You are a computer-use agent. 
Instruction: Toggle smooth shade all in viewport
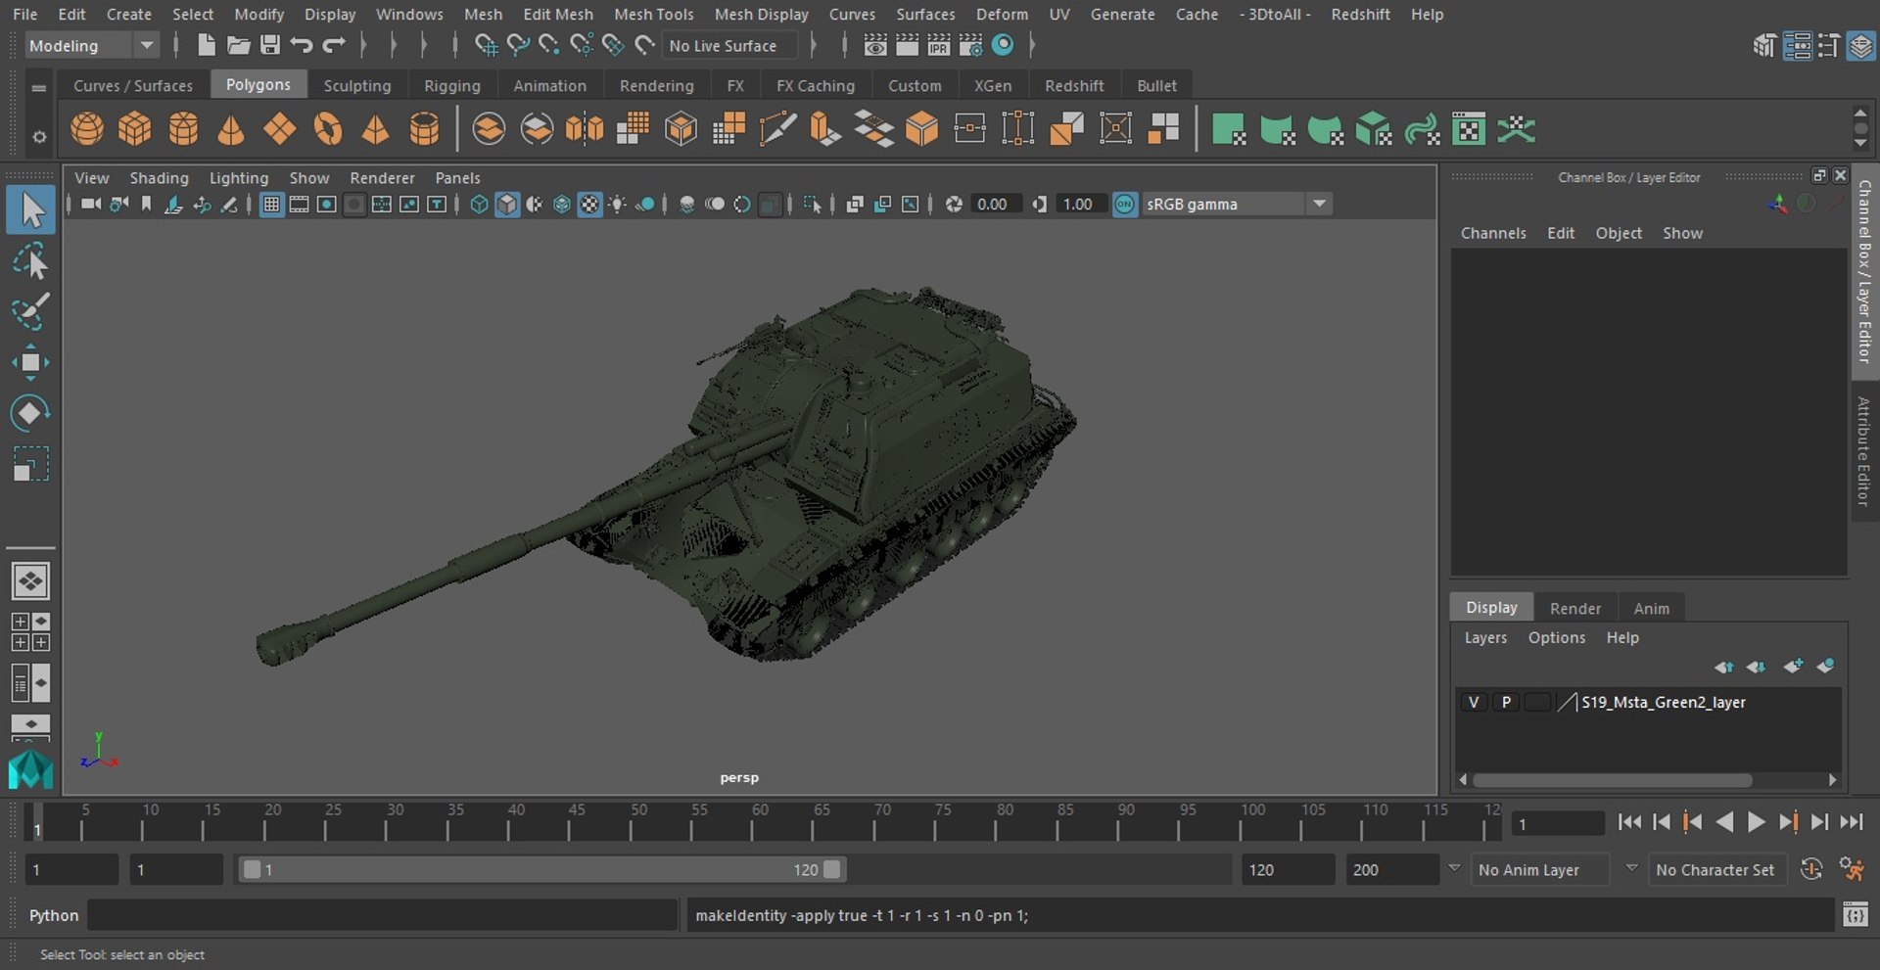(x=506, y=205)
